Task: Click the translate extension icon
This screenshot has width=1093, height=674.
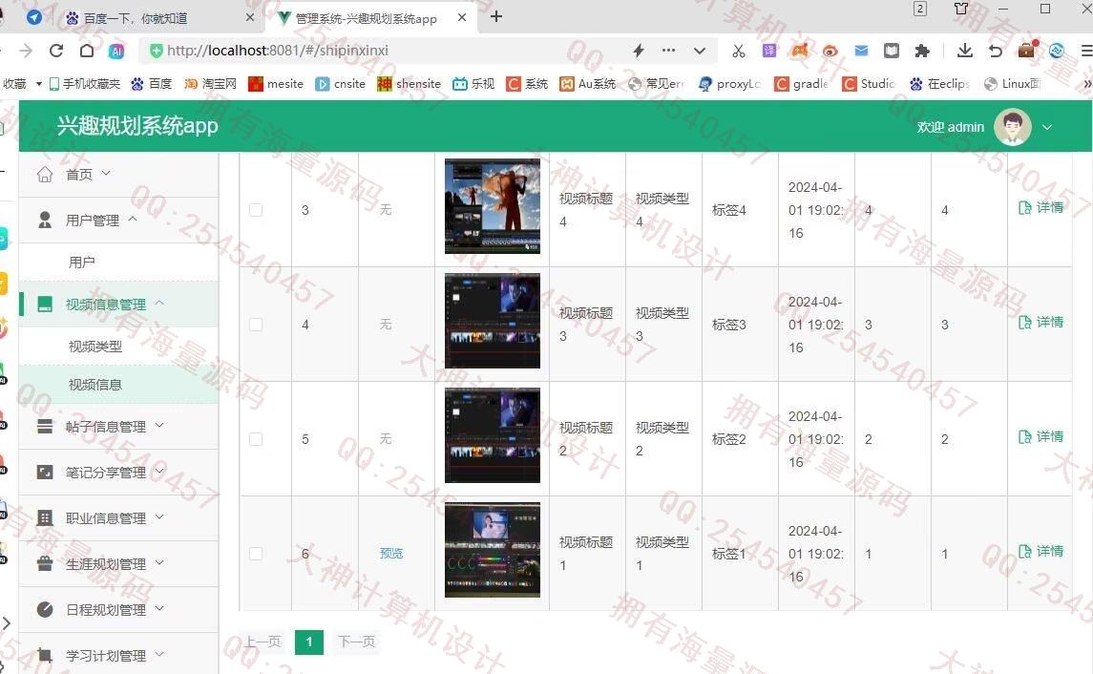Action: 768,51
